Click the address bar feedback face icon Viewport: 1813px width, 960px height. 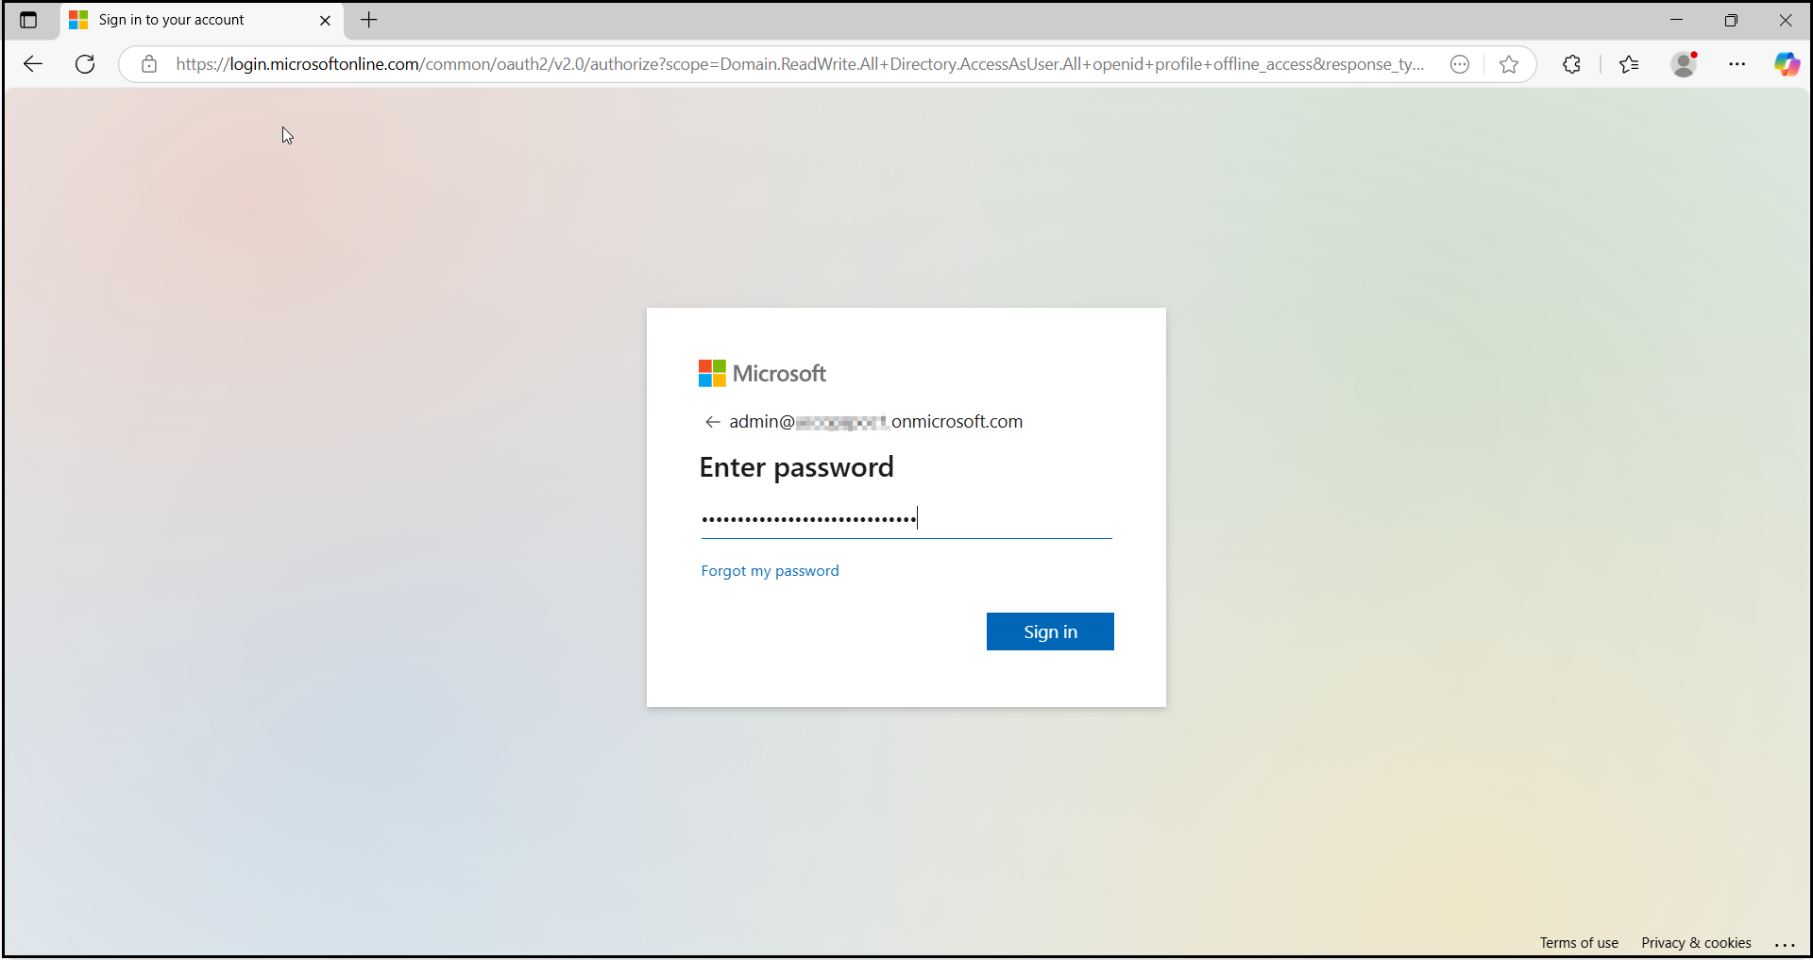pos(1460,64)
